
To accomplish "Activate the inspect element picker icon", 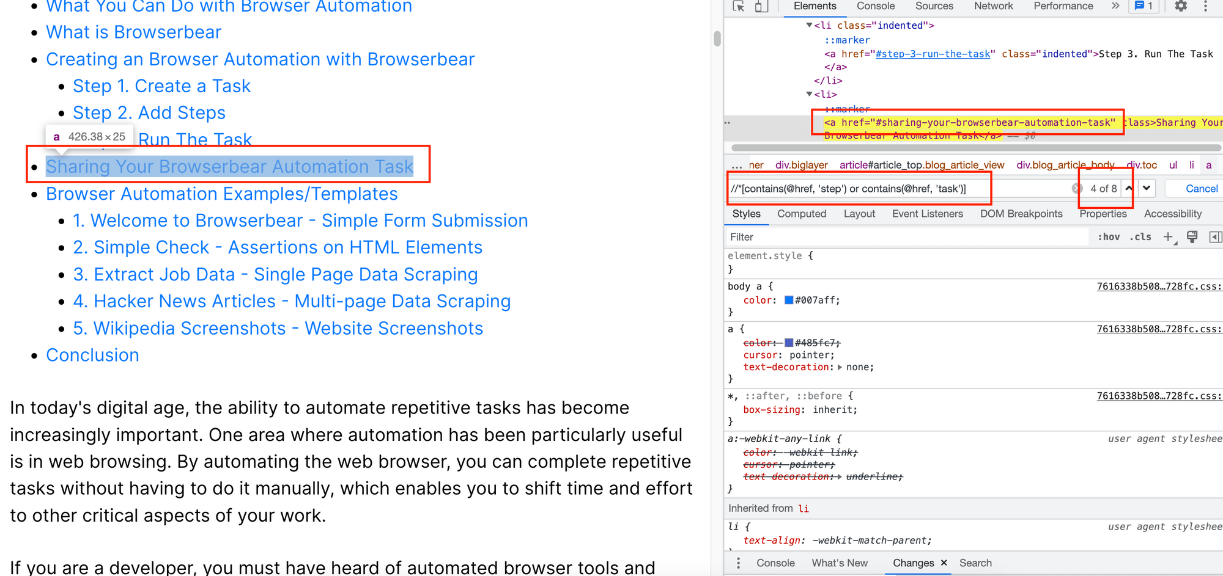I will click(x=739, y=6).
